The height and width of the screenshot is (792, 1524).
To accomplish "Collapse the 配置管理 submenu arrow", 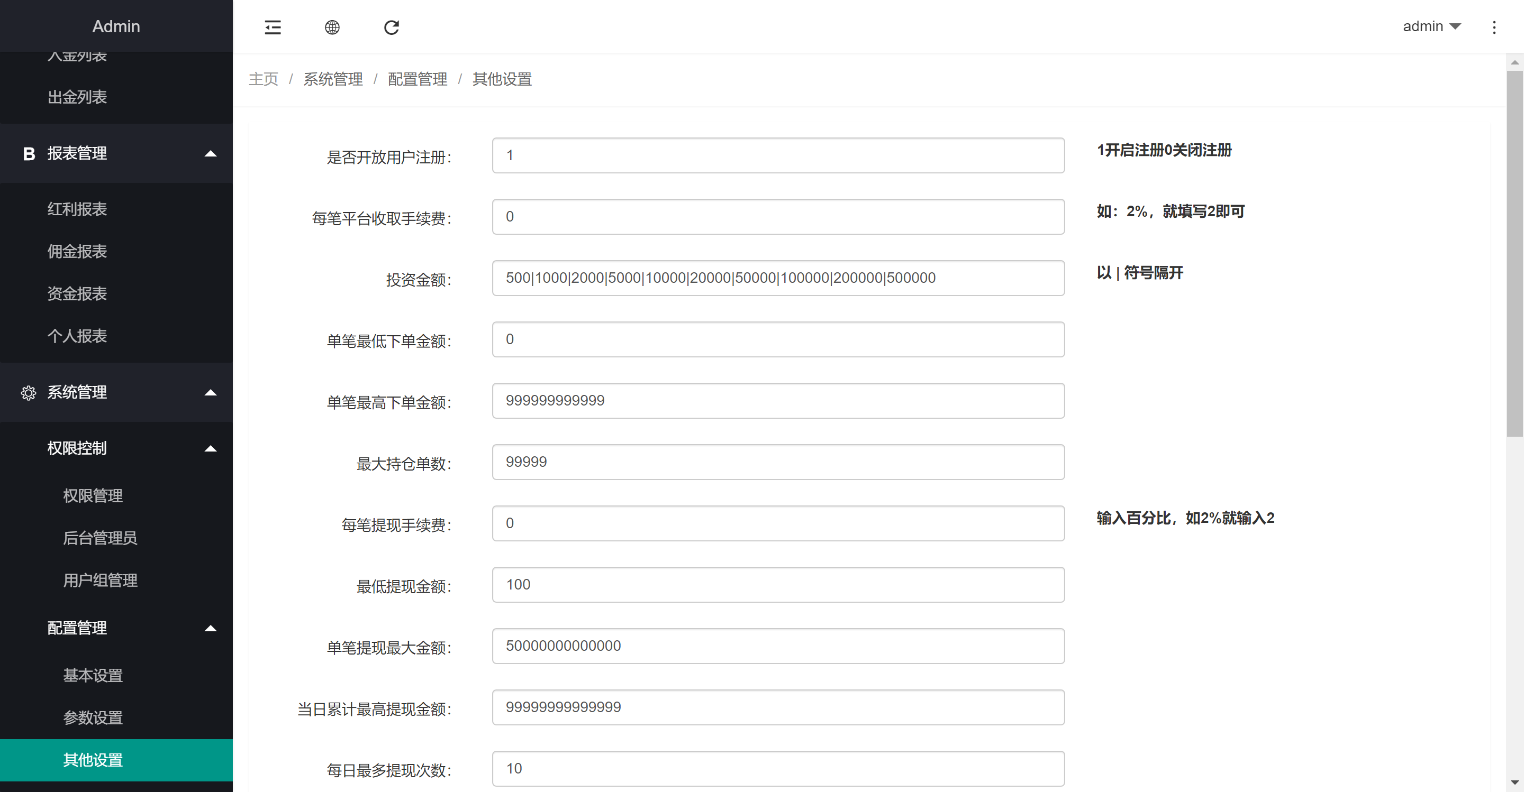I will click(210, 628).
